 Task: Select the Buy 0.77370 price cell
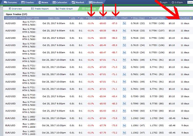tap(29, 22)
